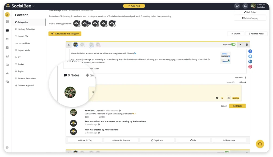The image size is (273, 157).
Task: Open the analytics bar chart icon
Action: (7, 65)
